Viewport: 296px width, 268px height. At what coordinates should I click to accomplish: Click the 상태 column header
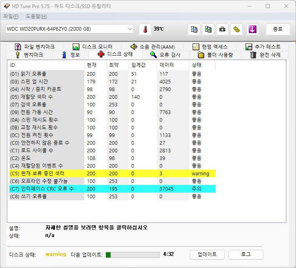(x=202, y=65)
